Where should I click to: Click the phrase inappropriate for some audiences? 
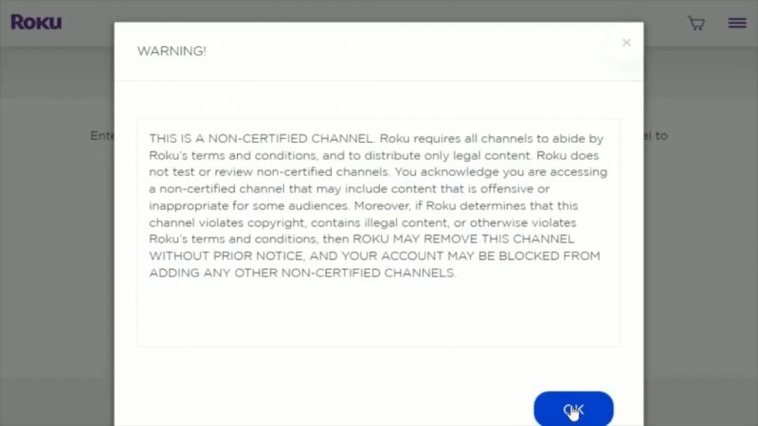coord(248,206)
